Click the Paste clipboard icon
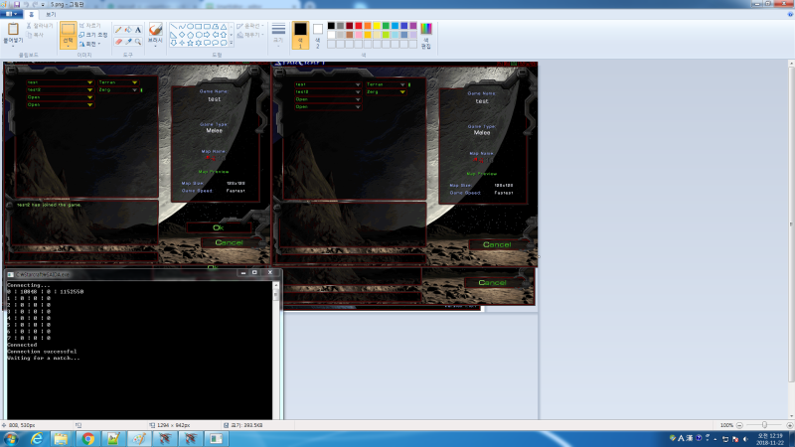This screenshot has width=795, height=447. tap(13, 30)
